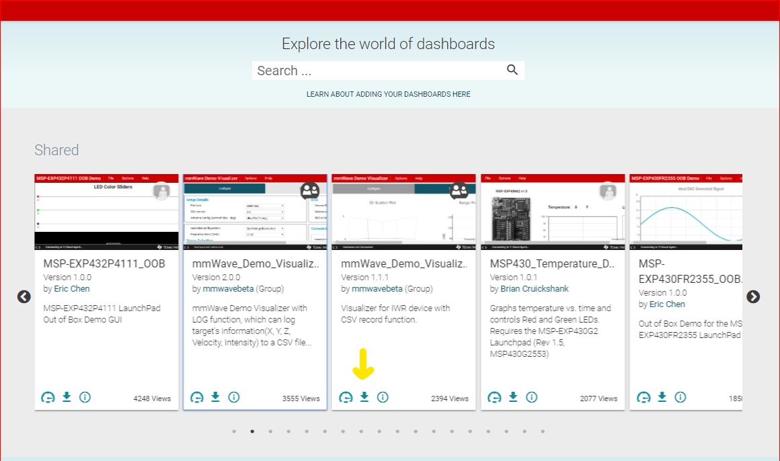Screen dimensions: 780x461
Task: Launch MSP-EXP430FR2355_OOB gauge icon
Action: point(643,397)
